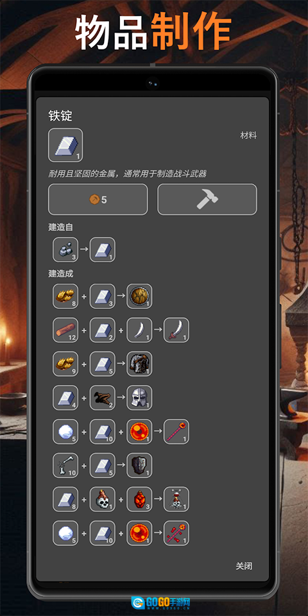308x616 pixels.
Task: Tap the skull totem result icon
Action: [176, 499]
